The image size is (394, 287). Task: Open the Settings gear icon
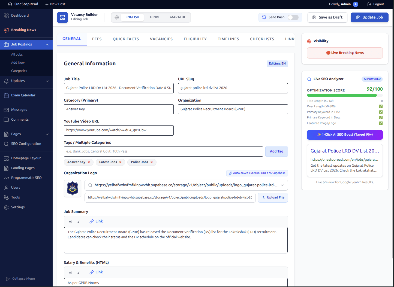(x=6, y=207)
